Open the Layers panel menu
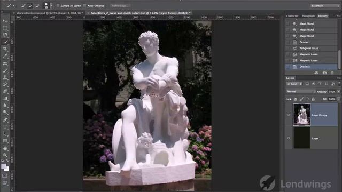342x192 pixels. point(338,78)
